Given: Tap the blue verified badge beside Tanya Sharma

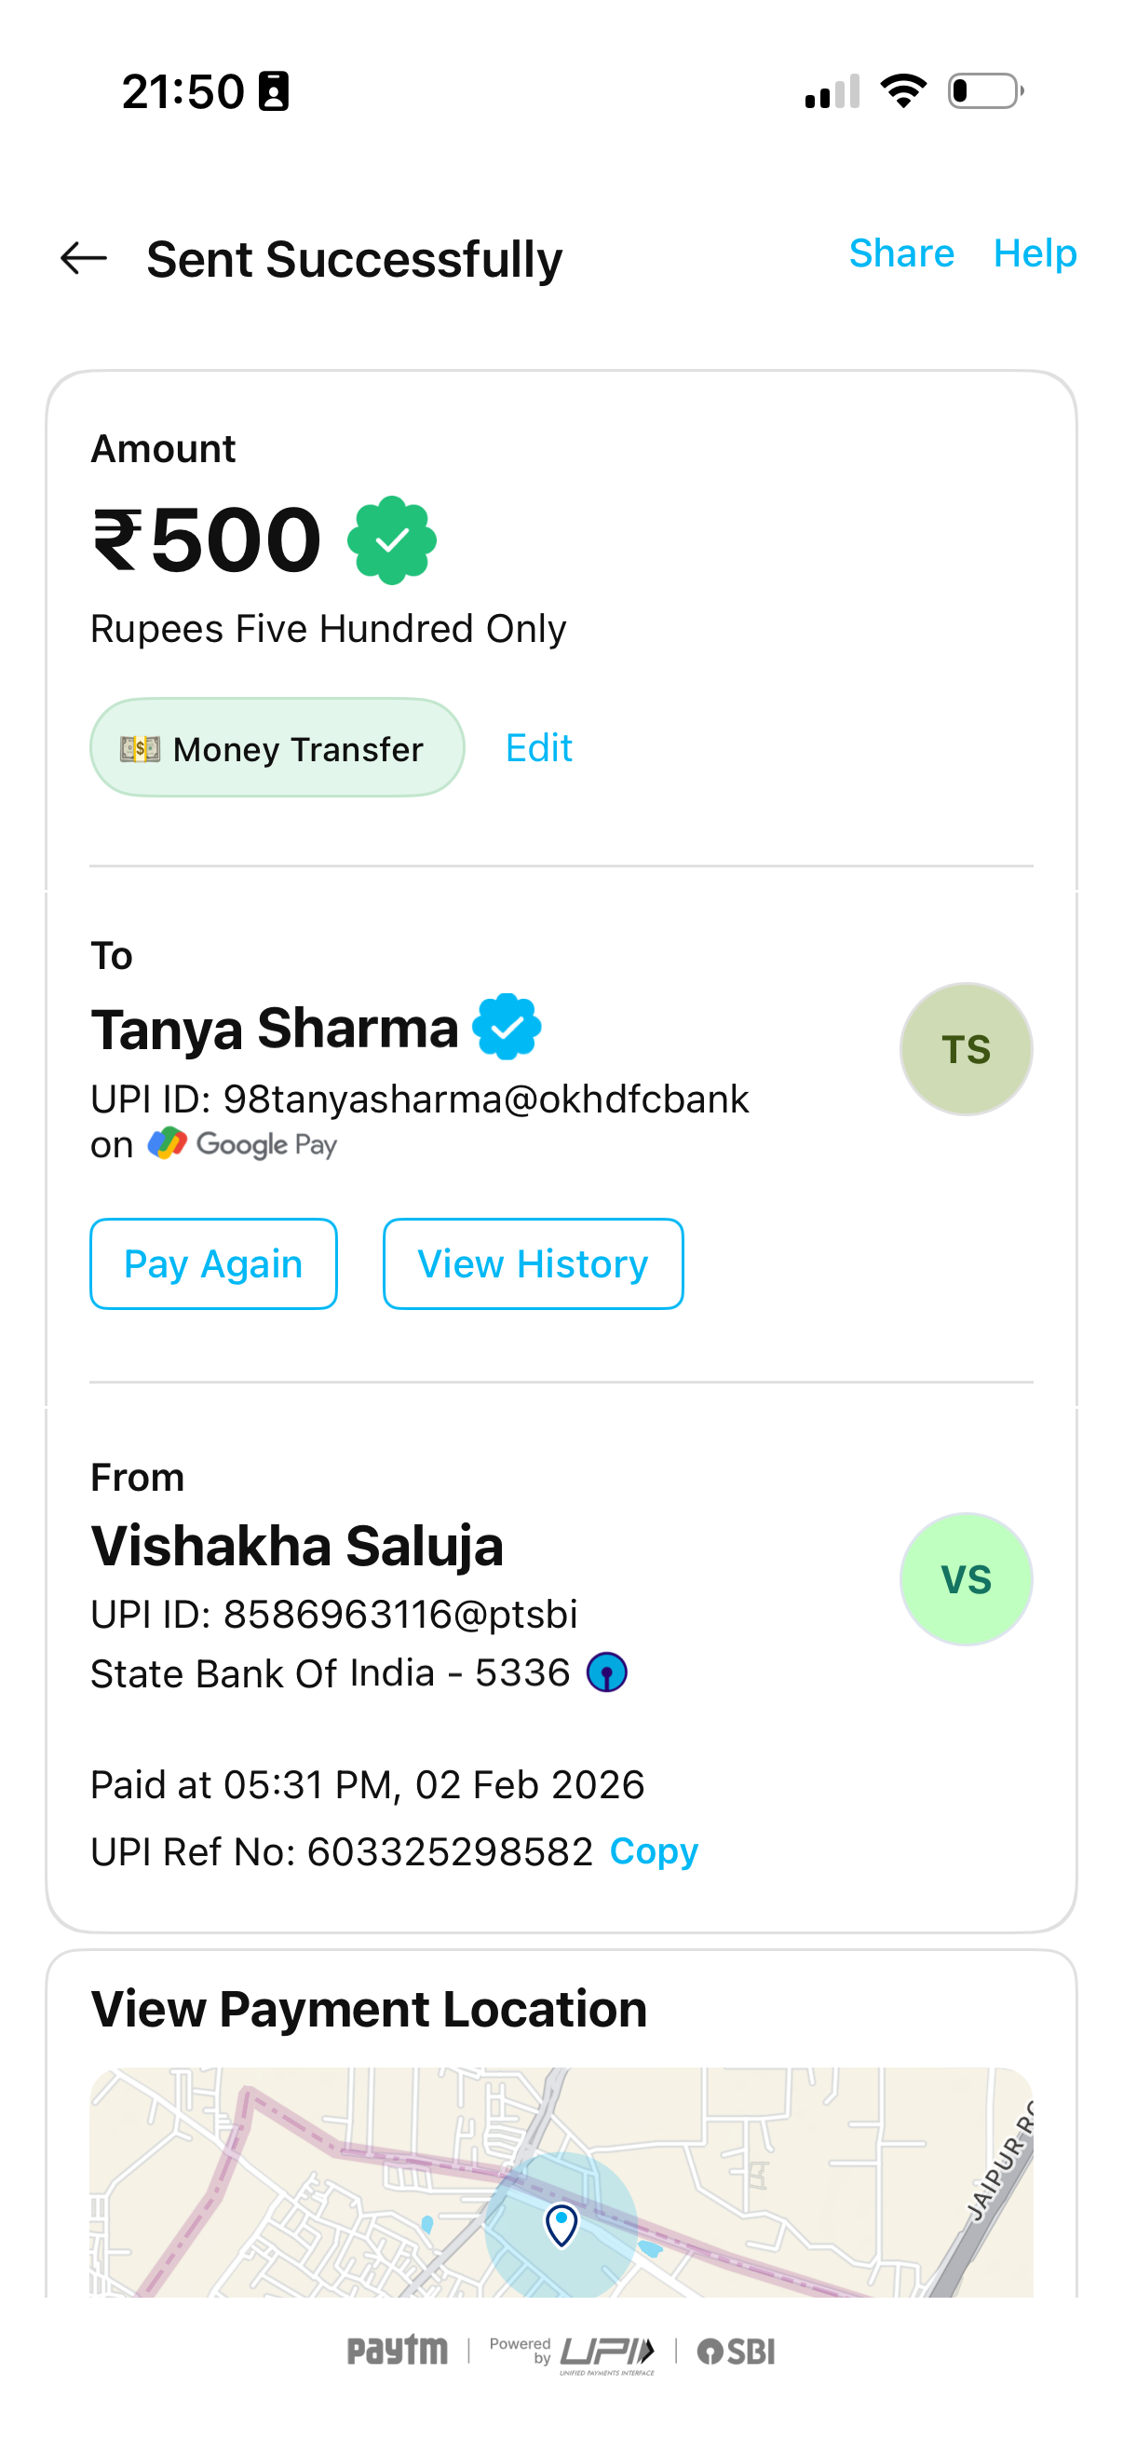Looking at the screenshot, I should [x=507, y=1026].
